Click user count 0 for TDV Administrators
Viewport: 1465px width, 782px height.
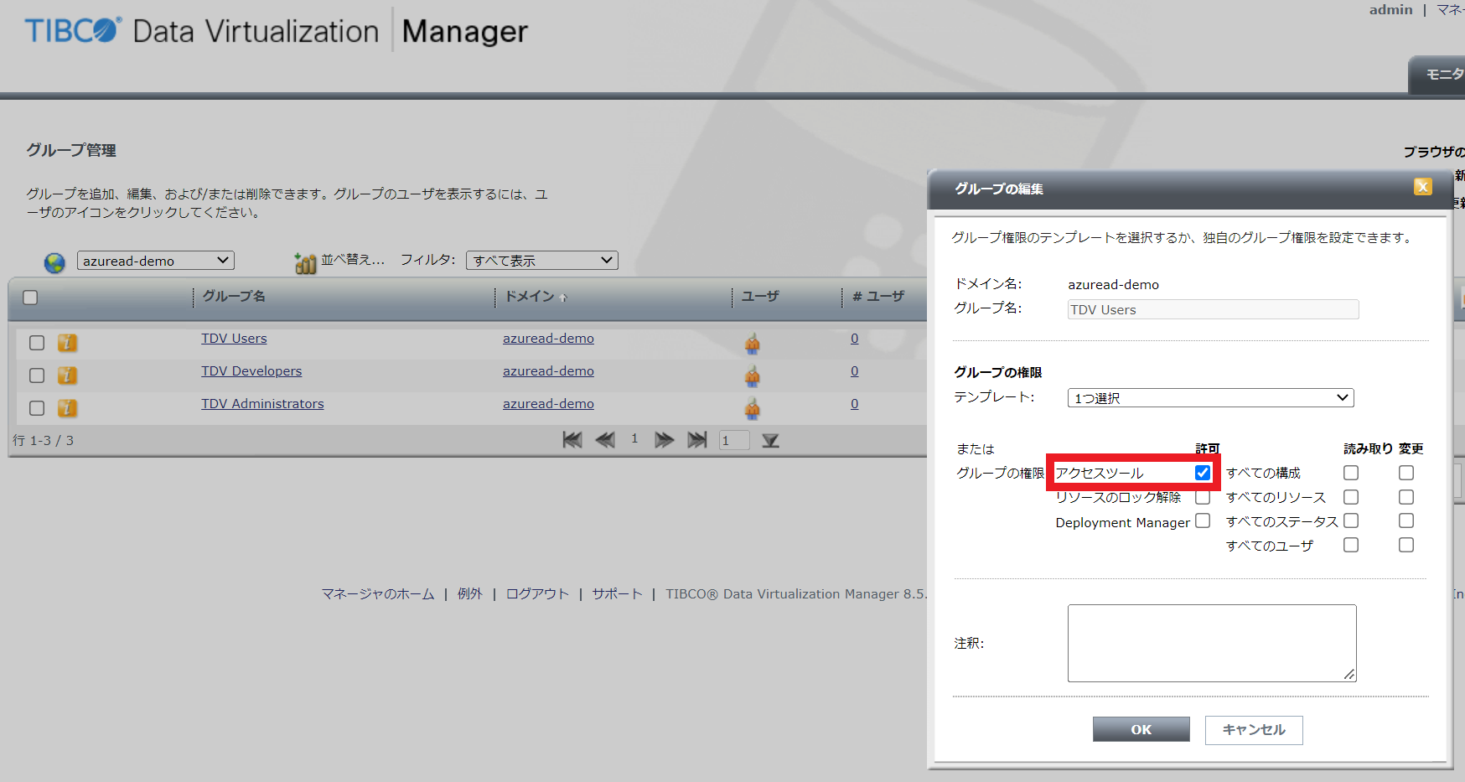[x=855, y=404]
